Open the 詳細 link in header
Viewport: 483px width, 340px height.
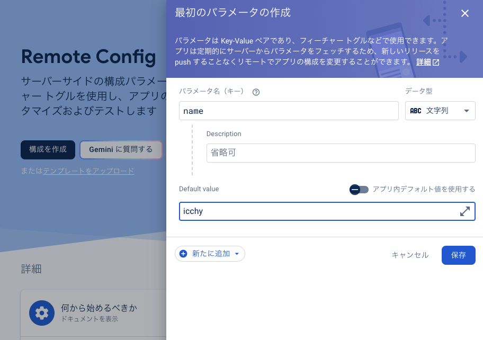[x=427, y=62]
